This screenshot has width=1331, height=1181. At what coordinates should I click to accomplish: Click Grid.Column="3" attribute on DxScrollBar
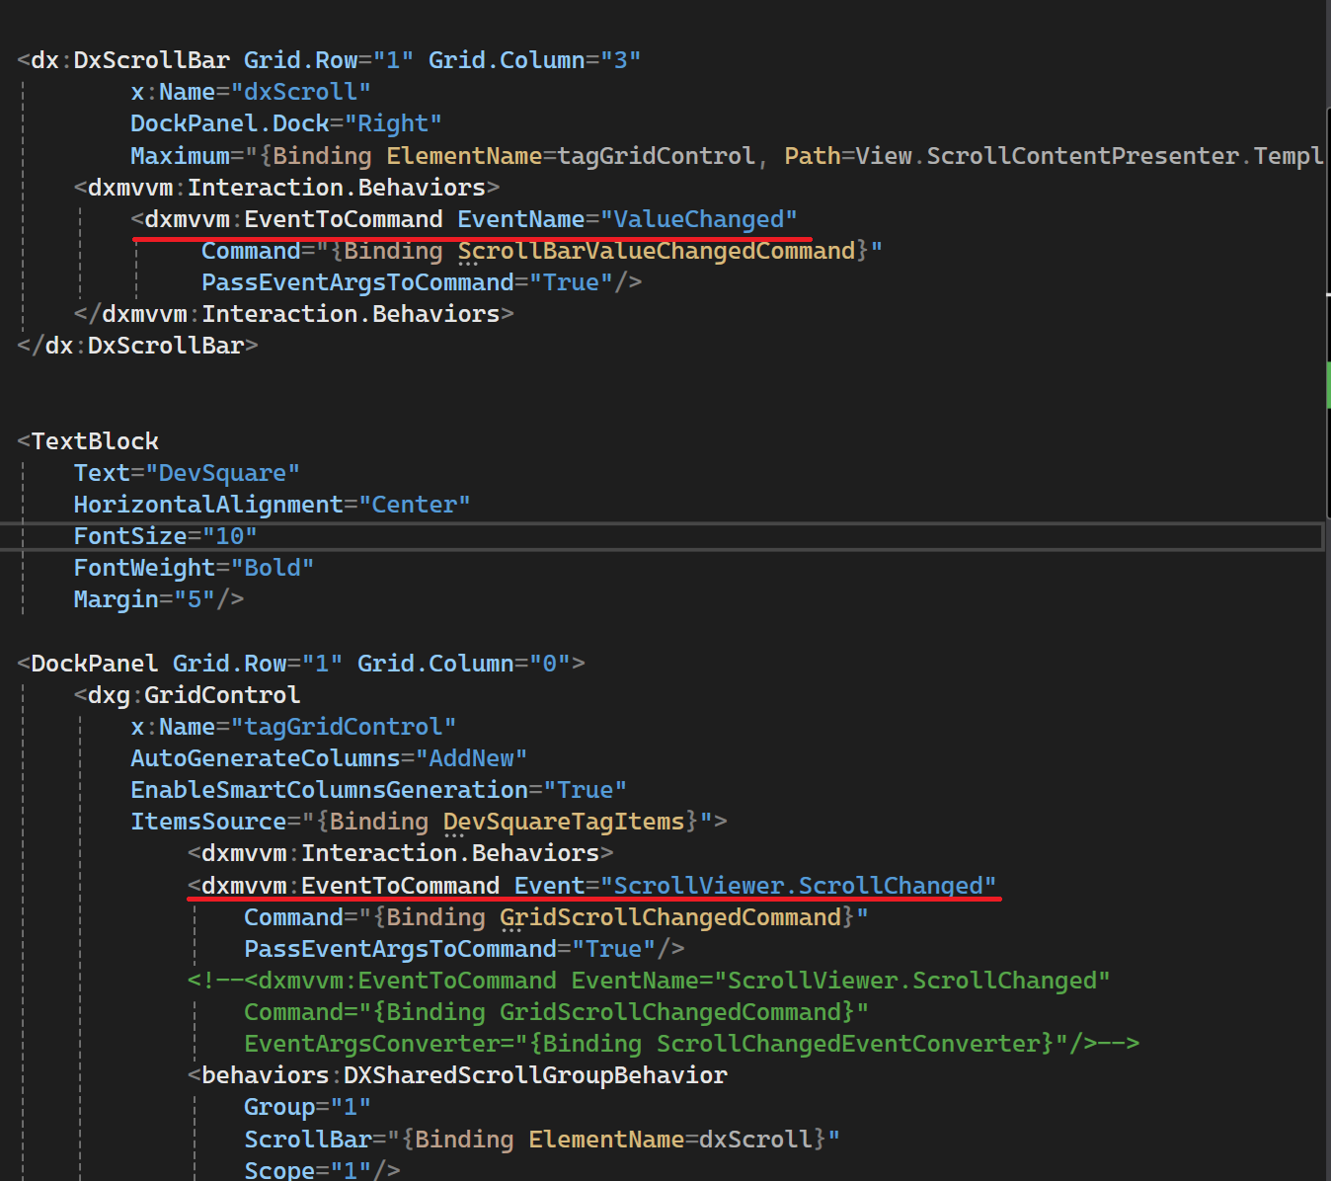(534, 60)
